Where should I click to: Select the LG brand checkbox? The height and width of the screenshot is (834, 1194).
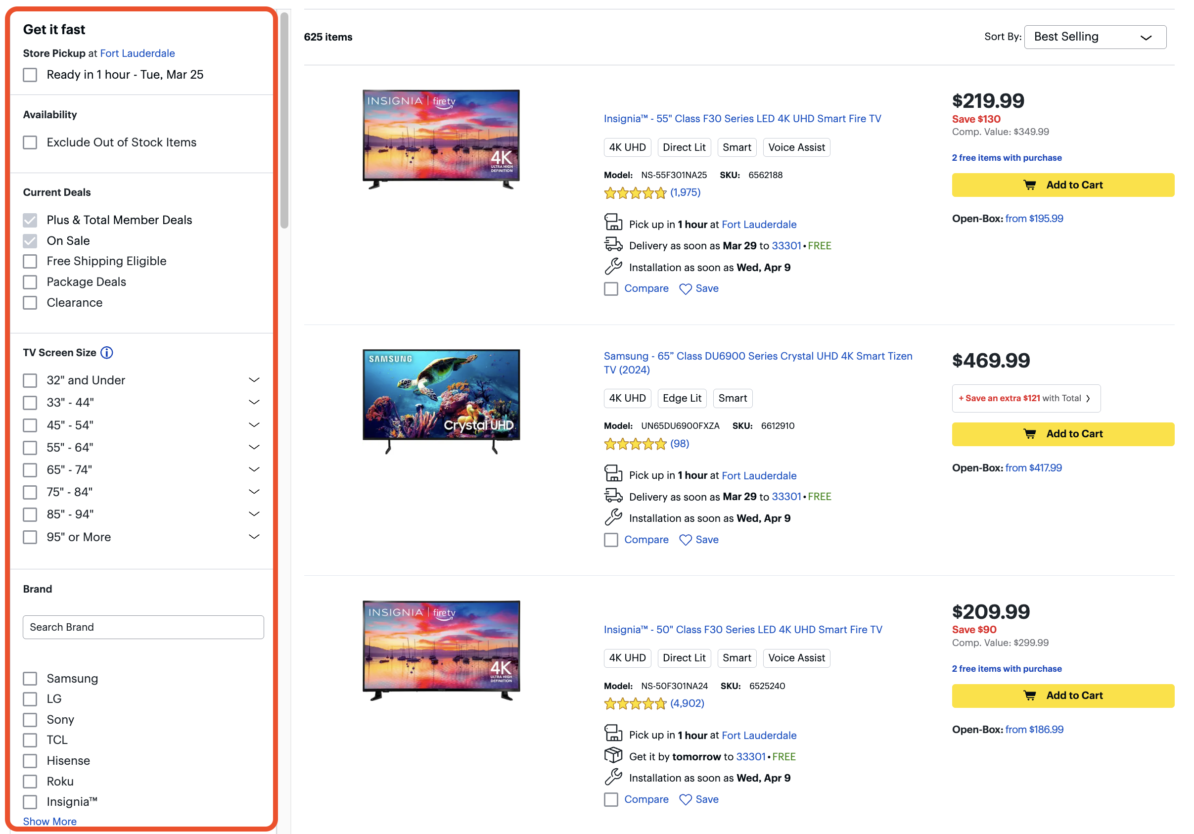30,699
